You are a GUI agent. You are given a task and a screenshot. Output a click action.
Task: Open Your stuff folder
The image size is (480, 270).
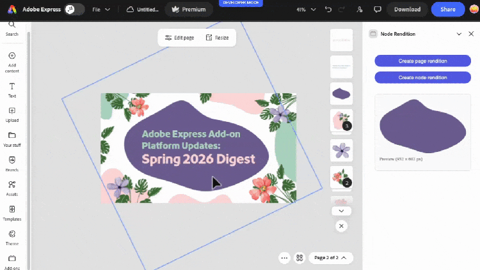(x=12, y=139)
